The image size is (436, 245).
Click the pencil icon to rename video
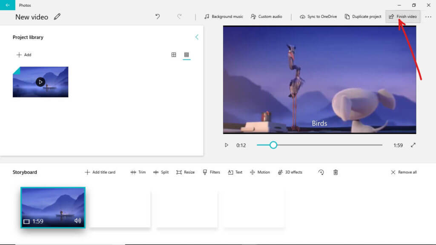click(57, 17)
